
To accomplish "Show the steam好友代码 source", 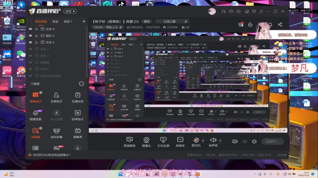I will [31, 76].
